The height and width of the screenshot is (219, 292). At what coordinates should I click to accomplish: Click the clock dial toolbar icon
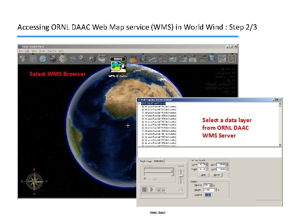click(62, 59)
